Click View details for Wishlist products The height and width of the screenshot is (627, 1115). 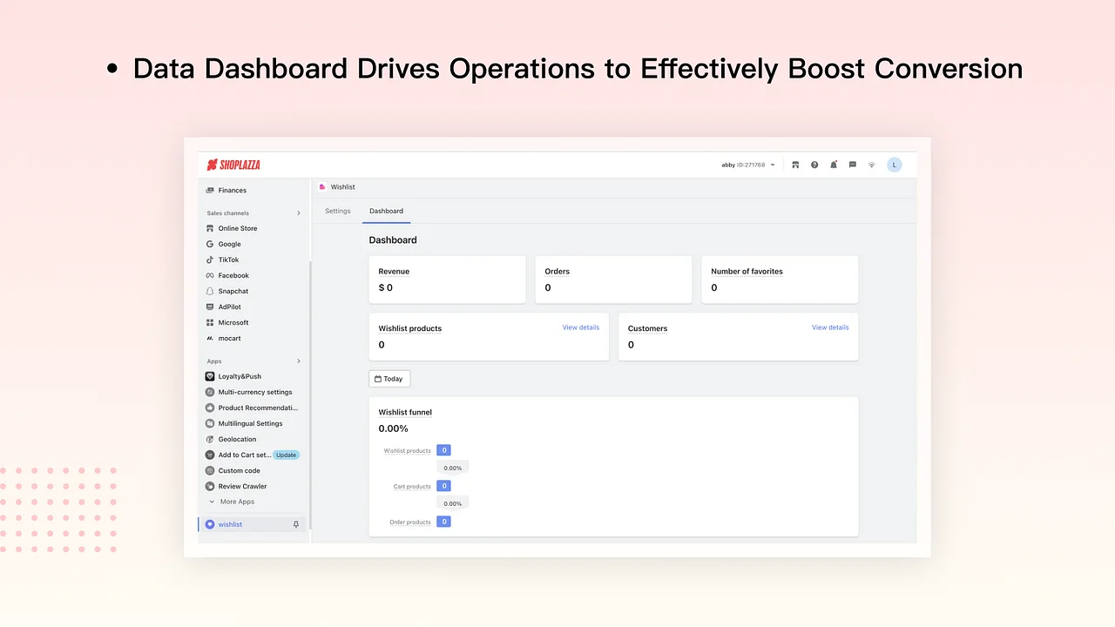click(580, 327)
